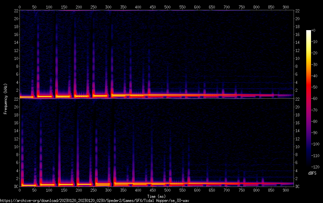Image resolution: width=323 pixels, height=203 pixels.
Task: Click the 500 ms tick on the bottom time axis
Action: pos(167,190)
